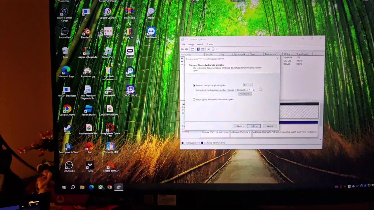Image resolution: width=374 pixels, height=210 pixels.
Task: Launch the League of Legends shortcut
Action: [x=87, y=53]
